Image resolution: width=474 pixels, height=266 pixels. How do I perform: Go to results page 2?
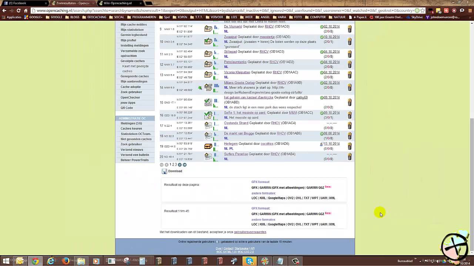[x=173, y=165]
